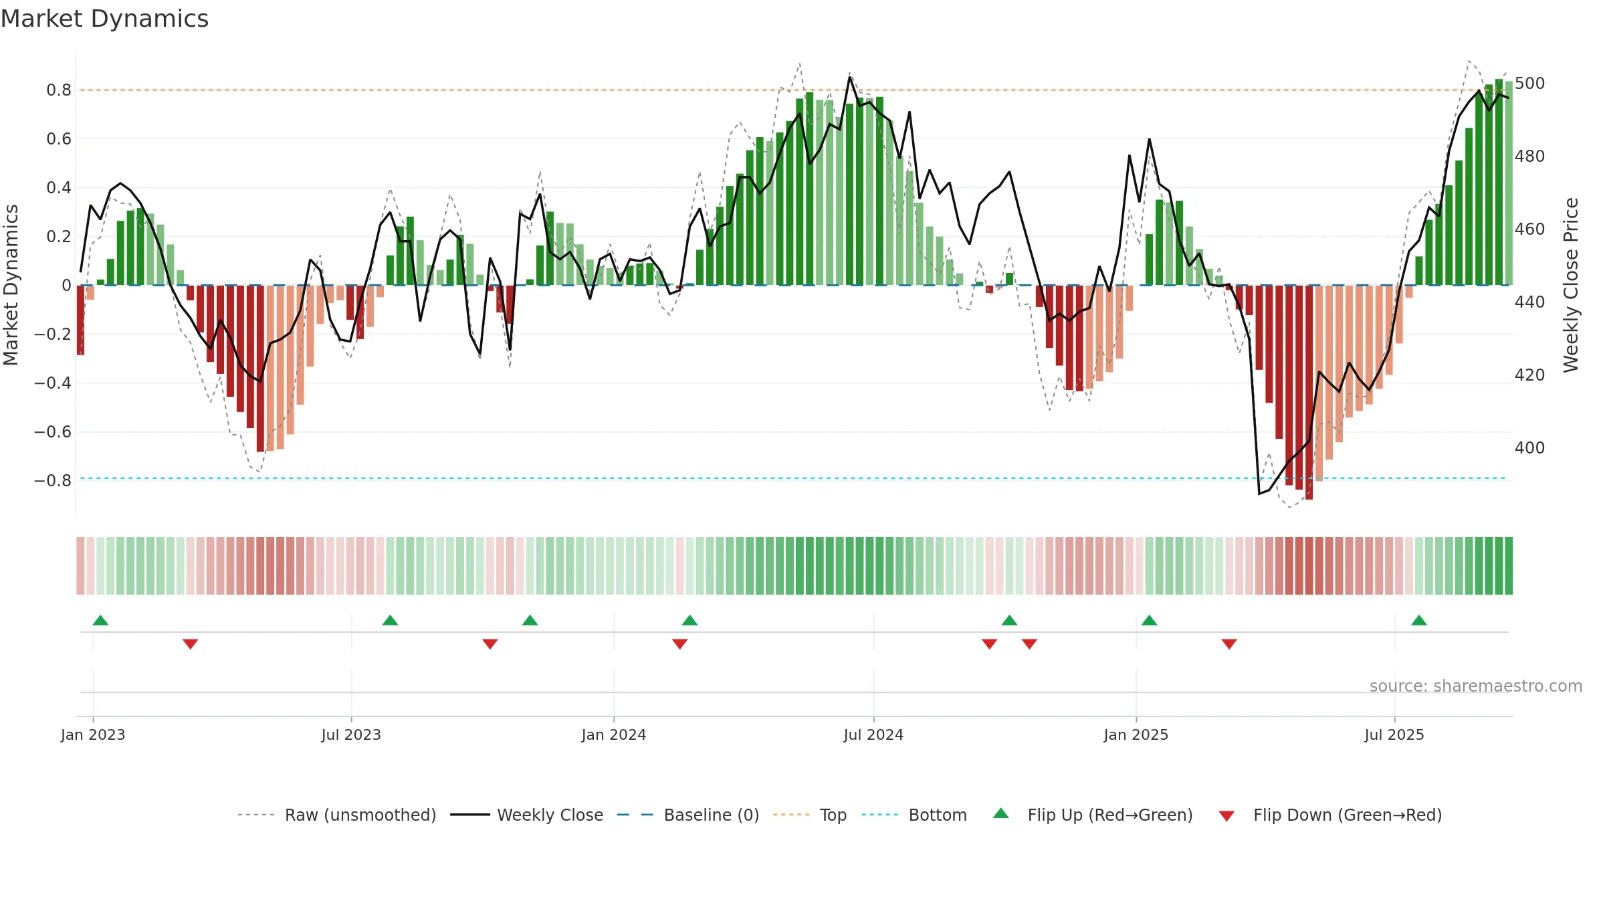Toggle the Flip Down (Green→Red) legend entry

coord(1329,815)
